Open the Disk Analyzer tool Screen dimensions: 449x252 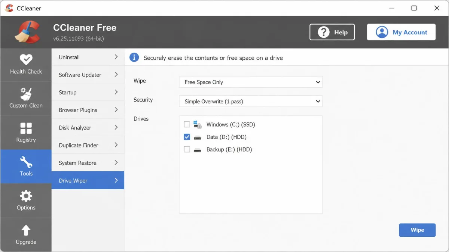pyautogui.click(x=88, y=128)
